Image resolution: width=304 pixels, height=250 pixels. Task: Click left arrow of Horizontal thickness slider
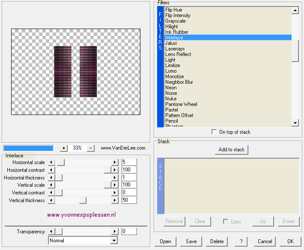pyautogui.click(x=51, y=177)
